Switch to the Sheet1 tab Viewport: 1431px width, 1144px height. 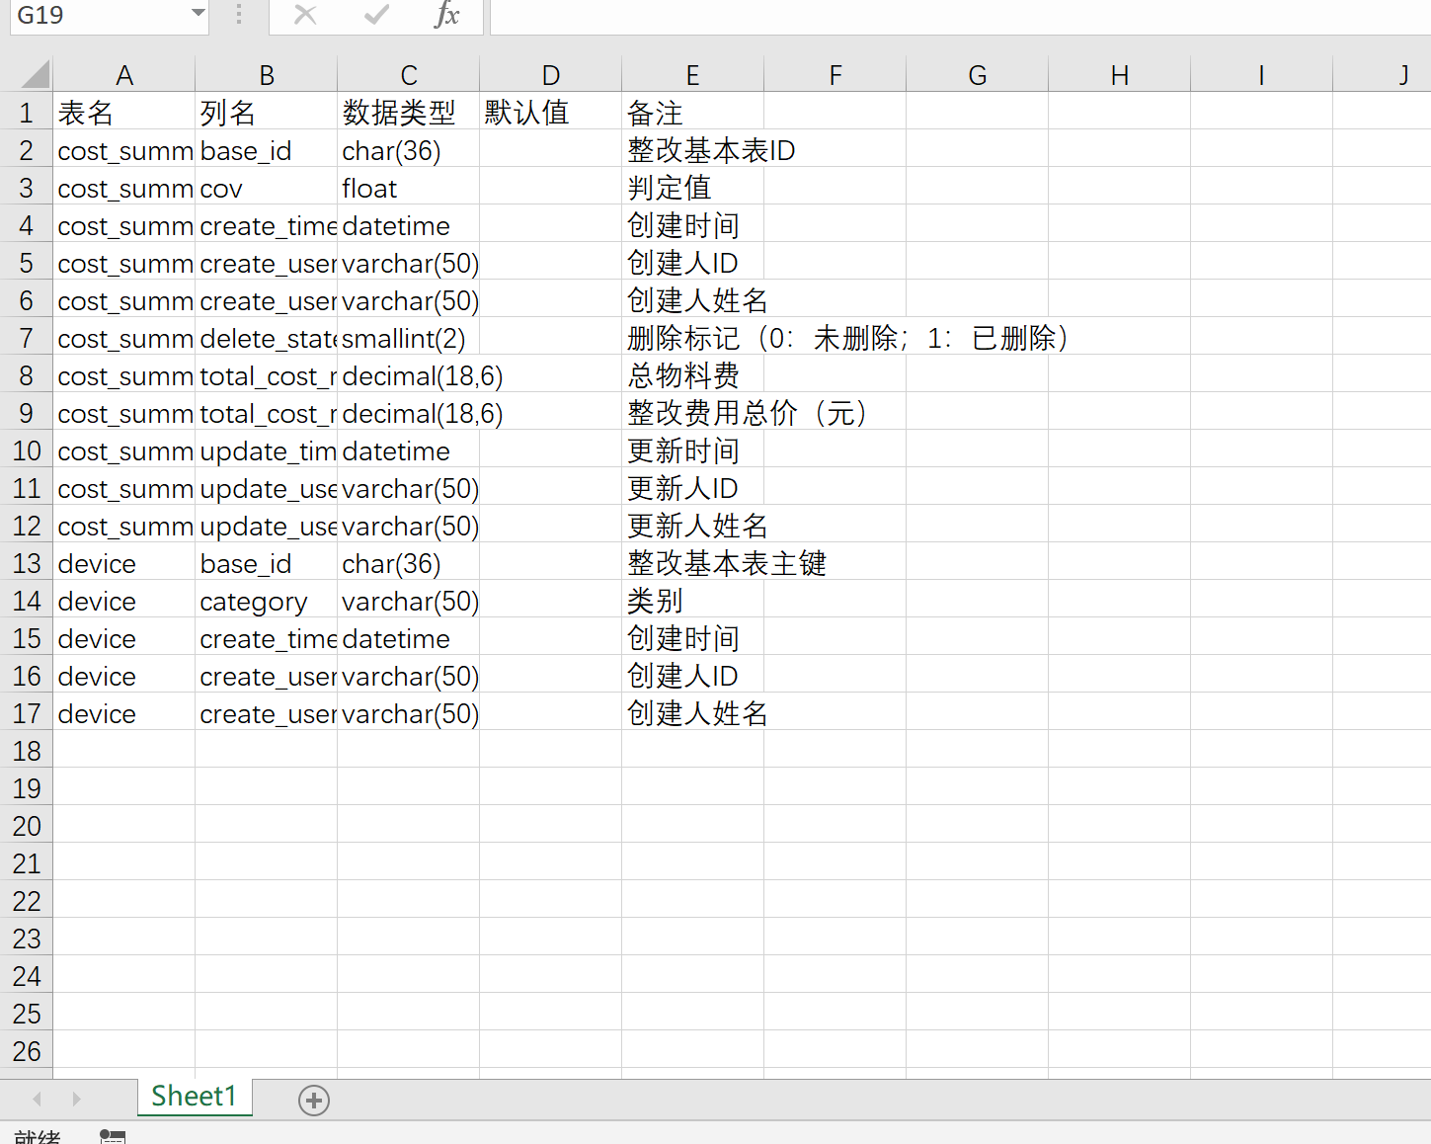[194, 1096]
